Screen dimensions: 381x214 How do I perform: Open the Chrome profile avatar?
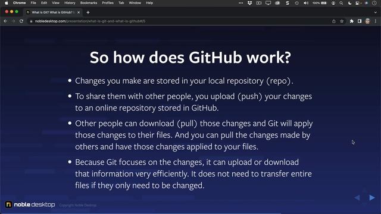point(367,21)
